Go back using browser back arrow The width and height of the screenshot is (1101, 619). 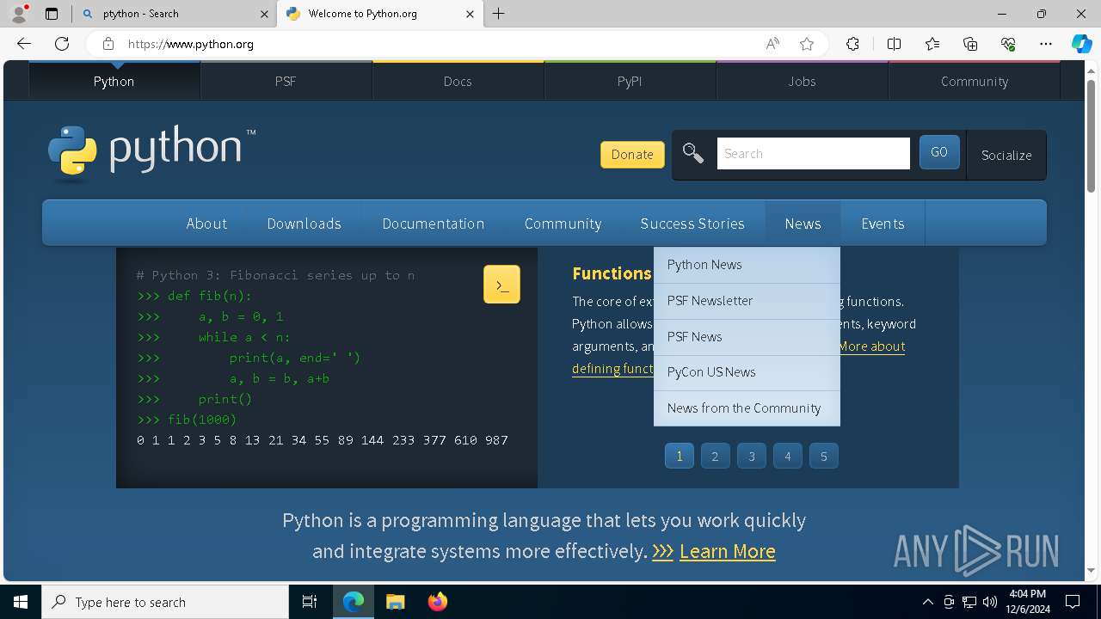(24, 44)
